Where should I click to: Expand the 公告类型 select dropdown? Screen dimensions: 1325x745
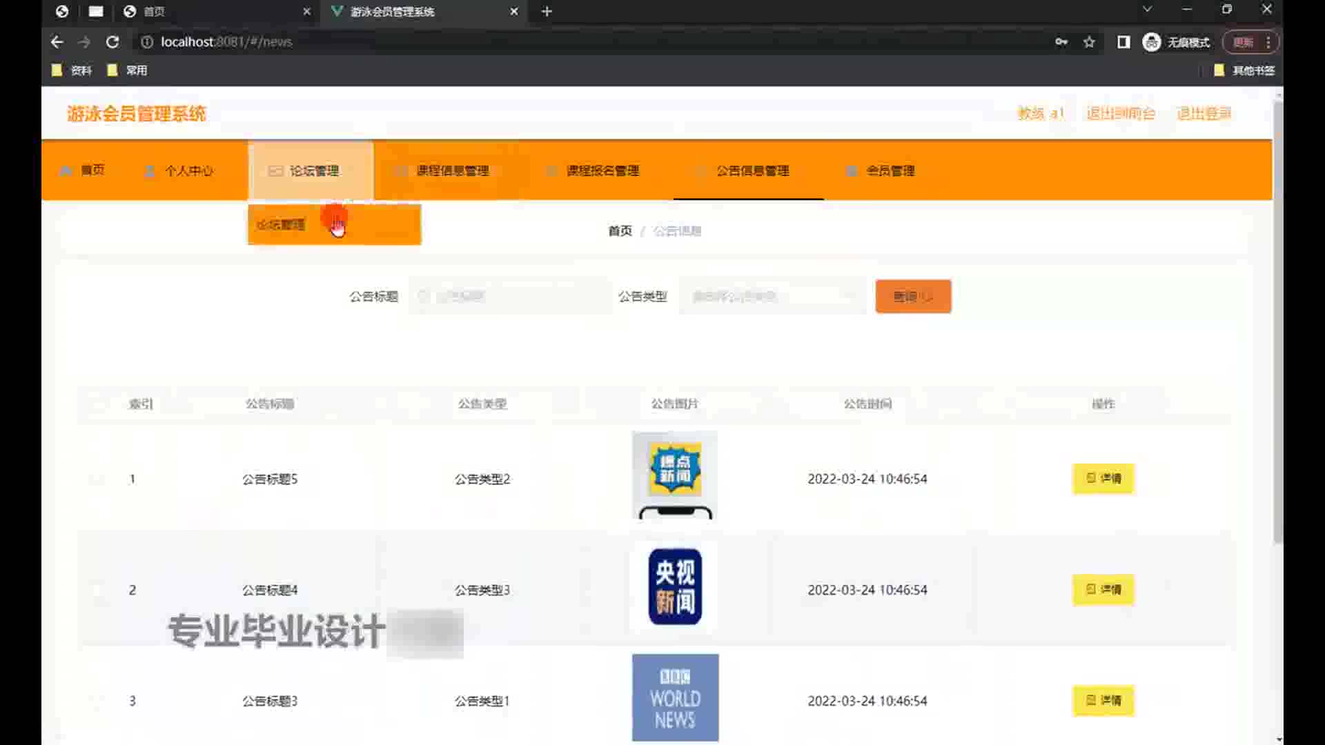772,297
